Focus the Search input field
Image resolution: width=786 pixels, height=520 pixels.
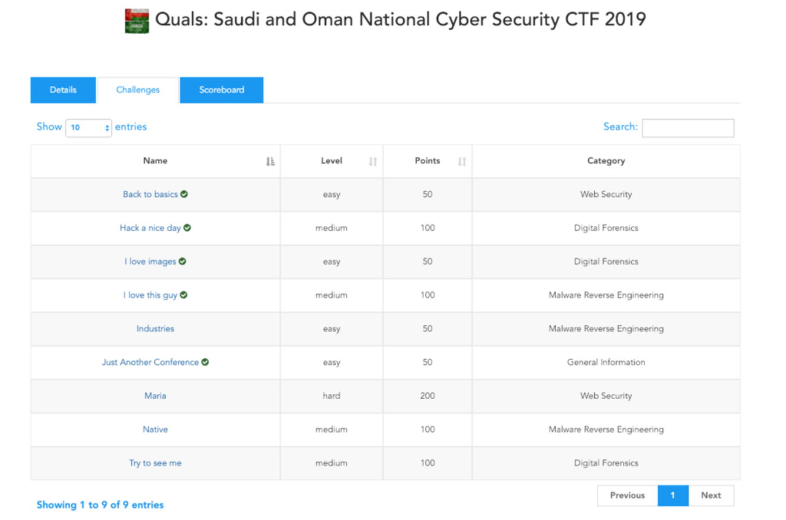pos(687,127)
